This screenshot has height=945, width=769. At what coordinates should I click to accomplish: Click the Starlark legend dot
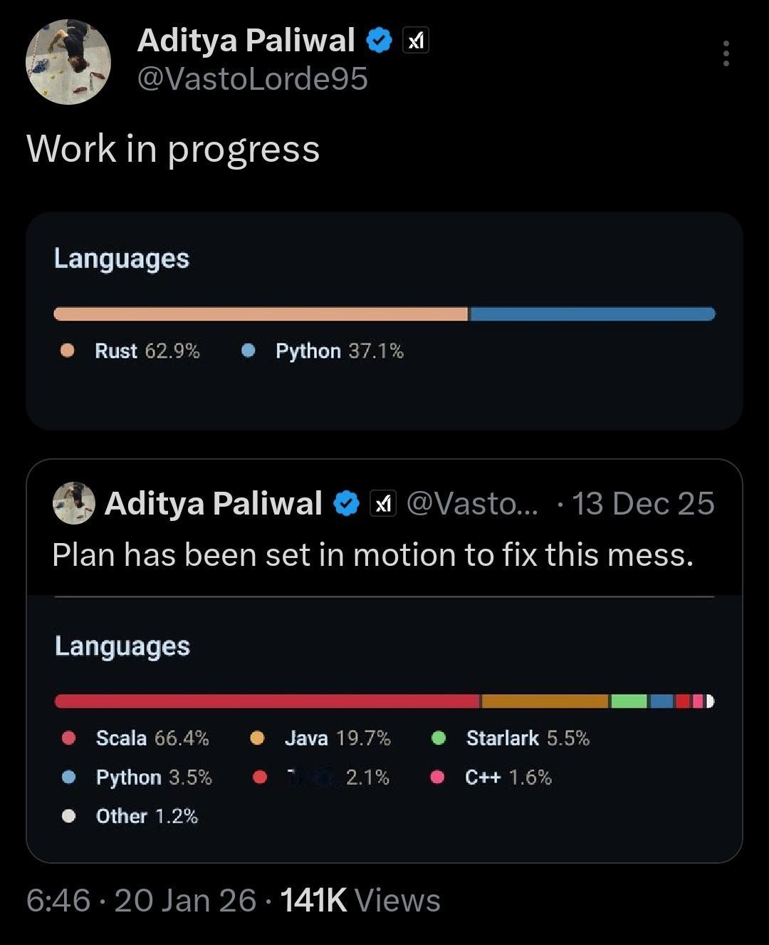pyautogui.click(x=440, y=738)
